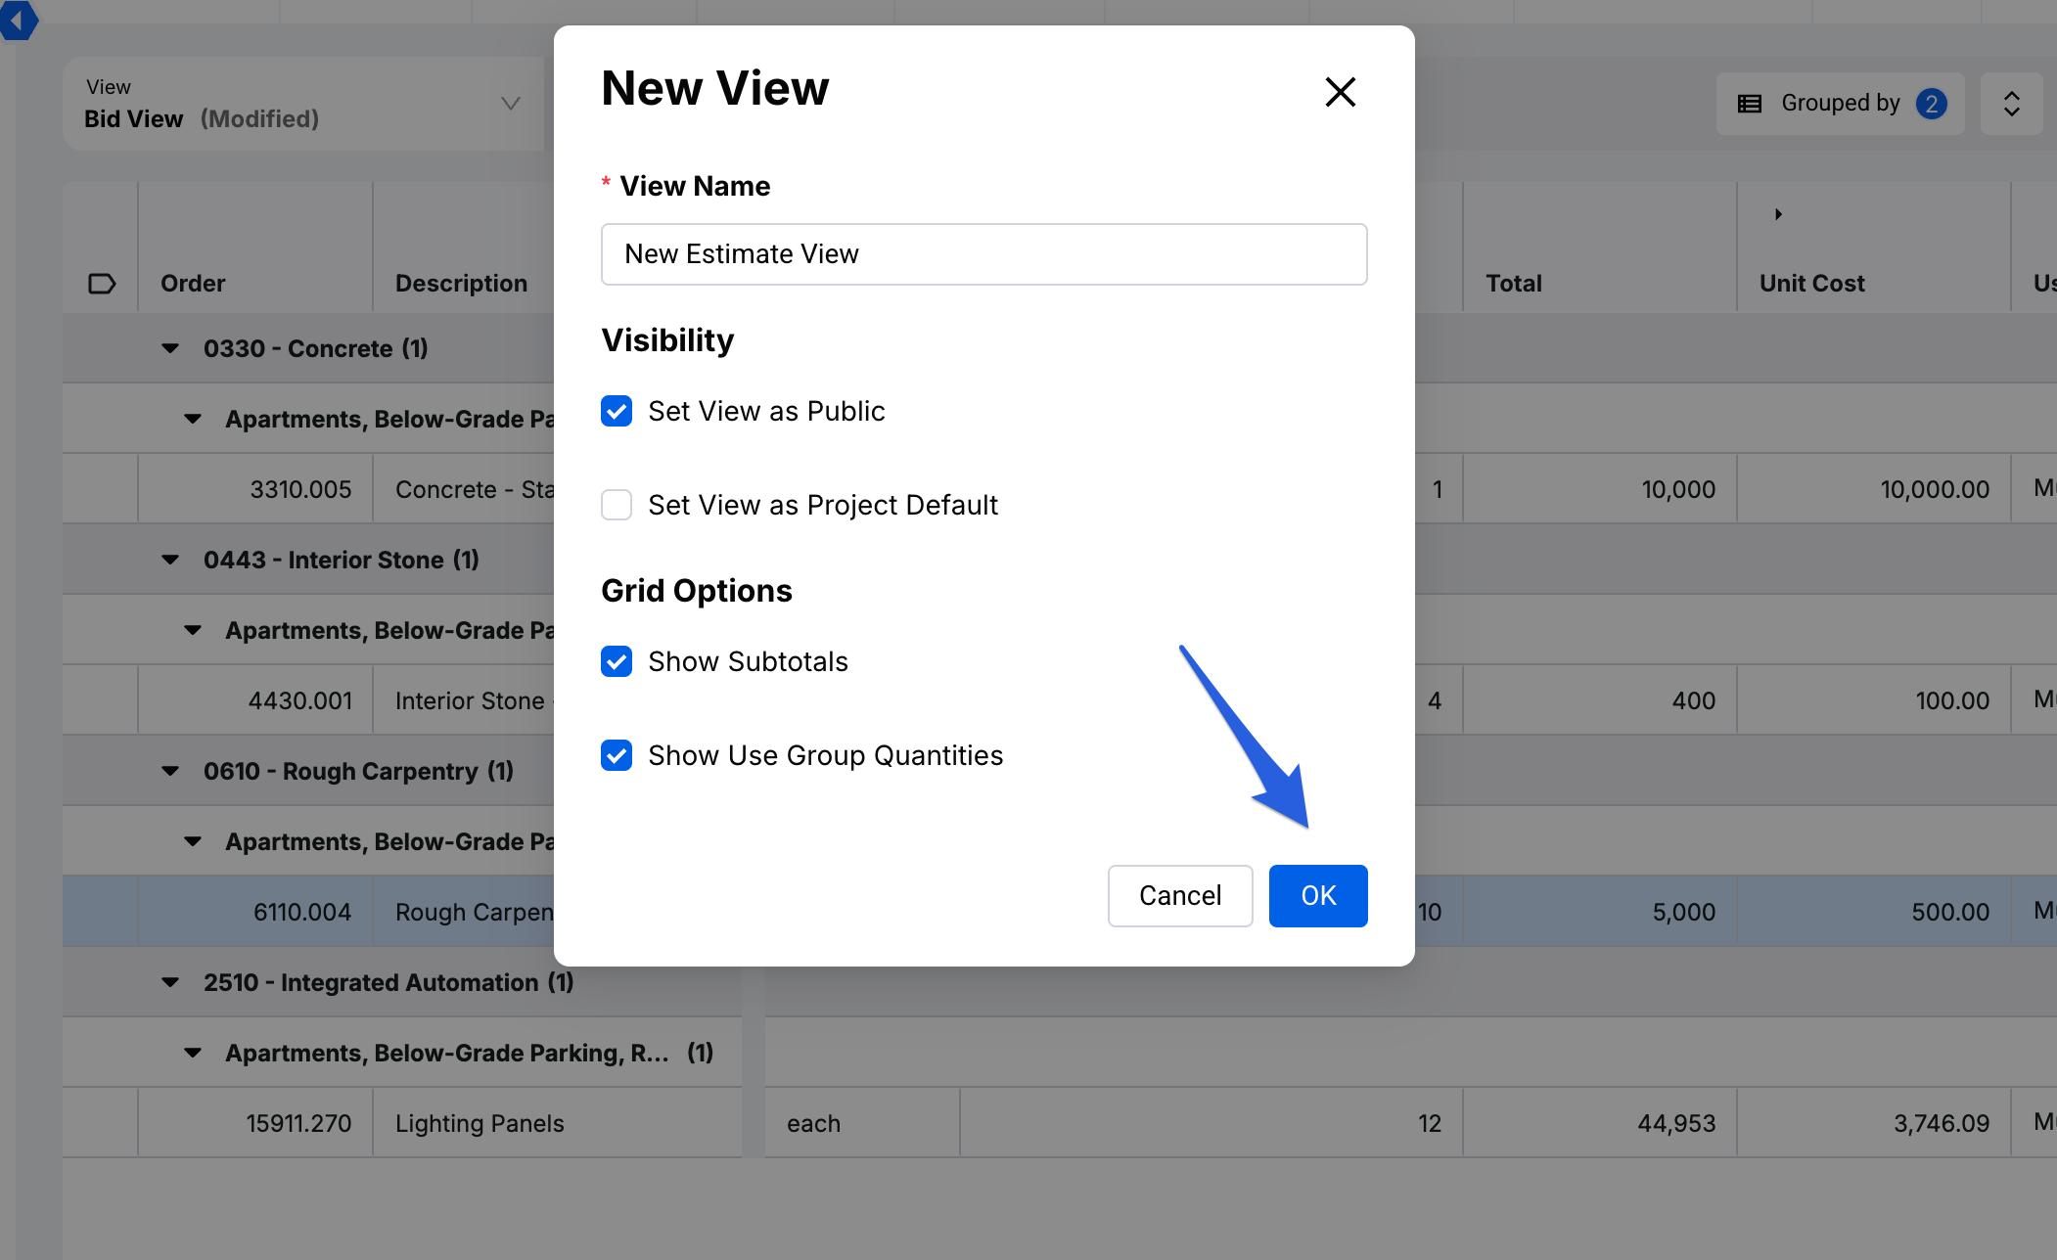Click the Cancel button

click(1179, 895)
